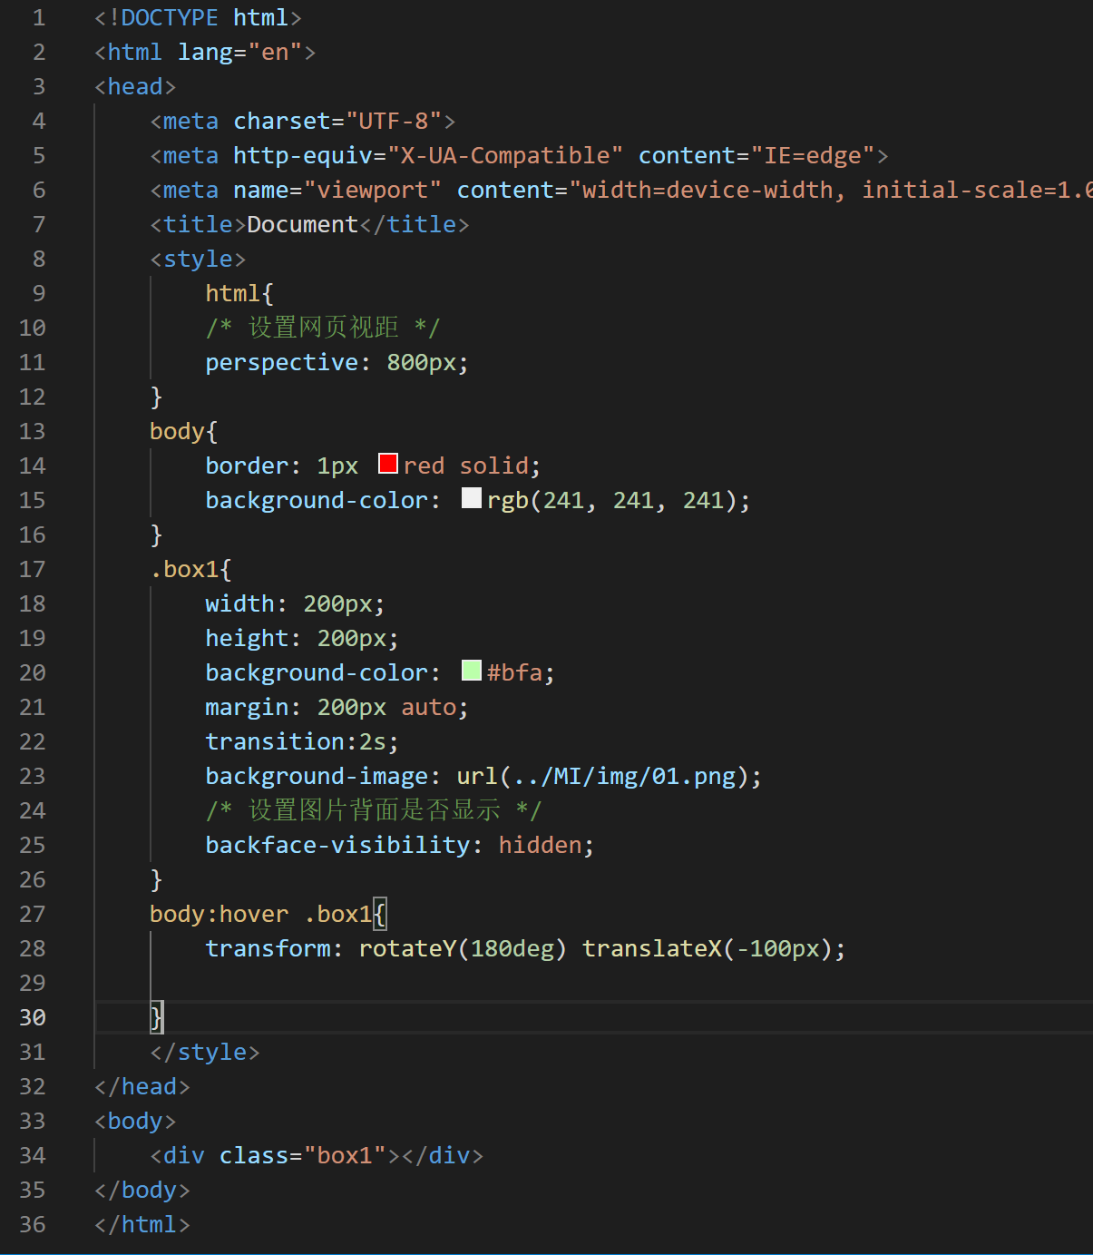Click comment '设置图片背面是否显示'
This screenshot has width=1093, height=1255.
374,810
